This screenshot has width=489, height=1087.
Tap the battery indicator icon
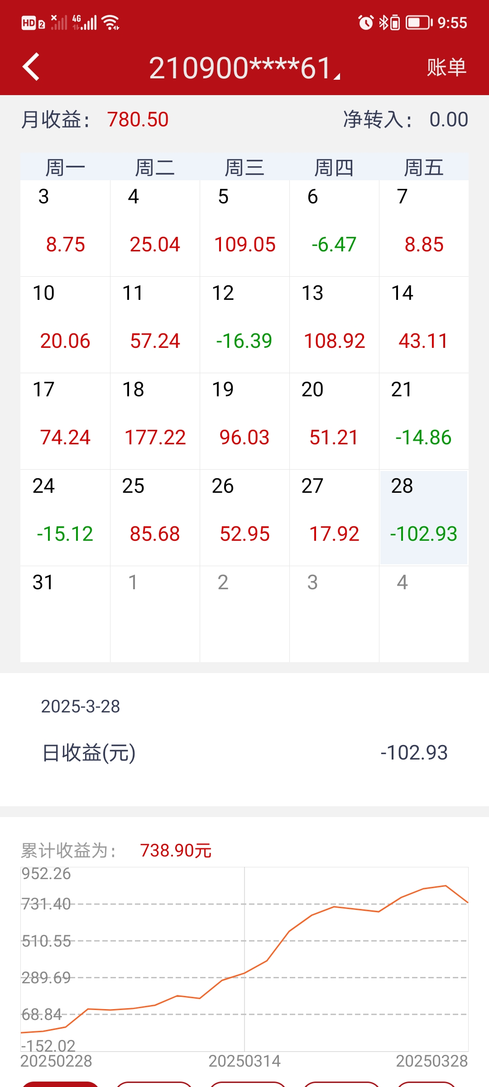pos(418,22)
